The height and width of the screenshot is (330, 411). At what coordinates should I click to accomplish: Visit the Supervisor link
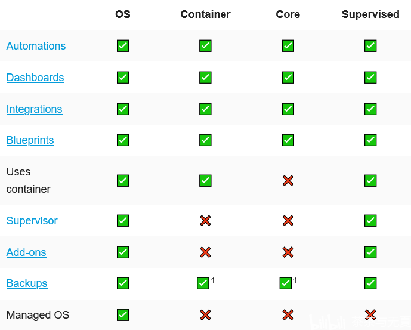tap(32, 221)
